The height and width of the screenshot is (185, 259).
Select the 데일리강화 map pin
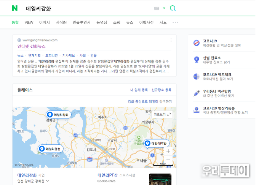point(59,115)
